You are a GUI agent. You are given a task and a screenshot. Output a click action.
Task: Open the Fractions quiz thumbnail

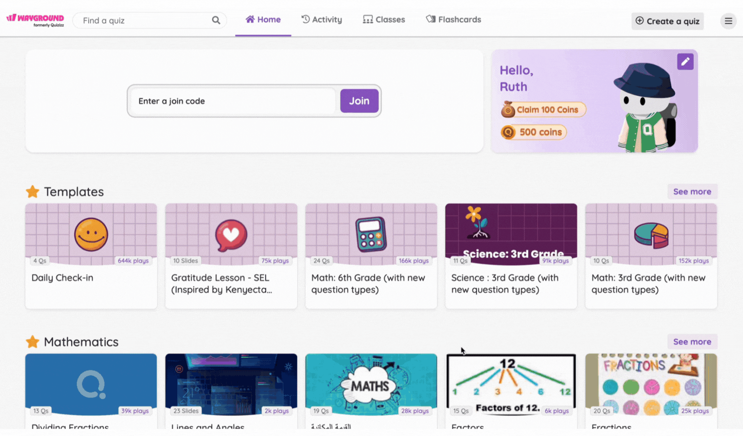[x=651, y=385]
